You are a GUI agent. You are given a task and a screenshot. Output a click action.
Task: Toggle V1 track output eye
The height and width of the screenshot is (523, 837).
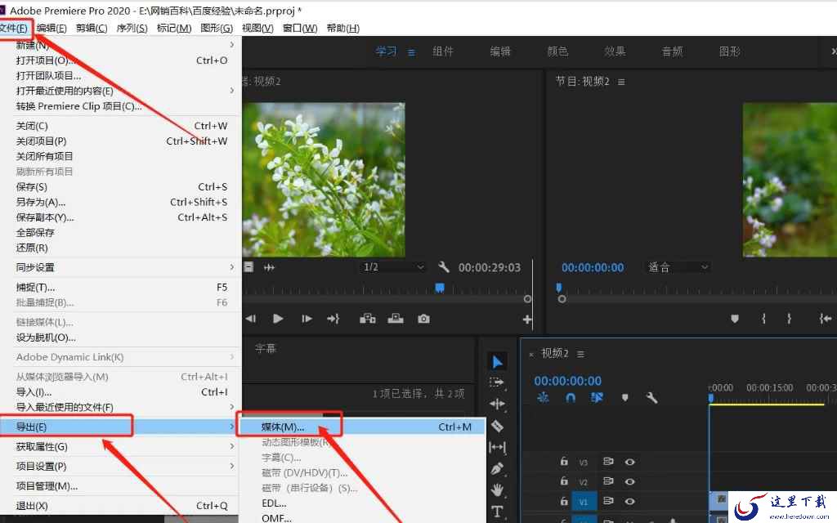tap(630, 501)
